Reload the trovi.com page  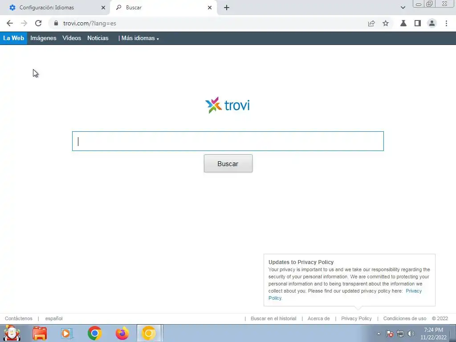point(38,23)
